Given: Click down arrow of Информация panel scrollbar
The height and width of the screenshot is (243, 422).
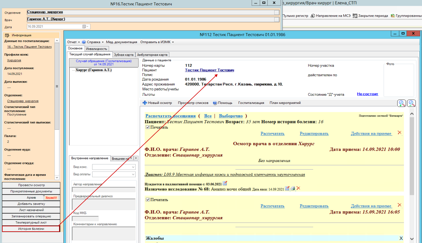Looking at the screenshot, I should coord(57,177).
